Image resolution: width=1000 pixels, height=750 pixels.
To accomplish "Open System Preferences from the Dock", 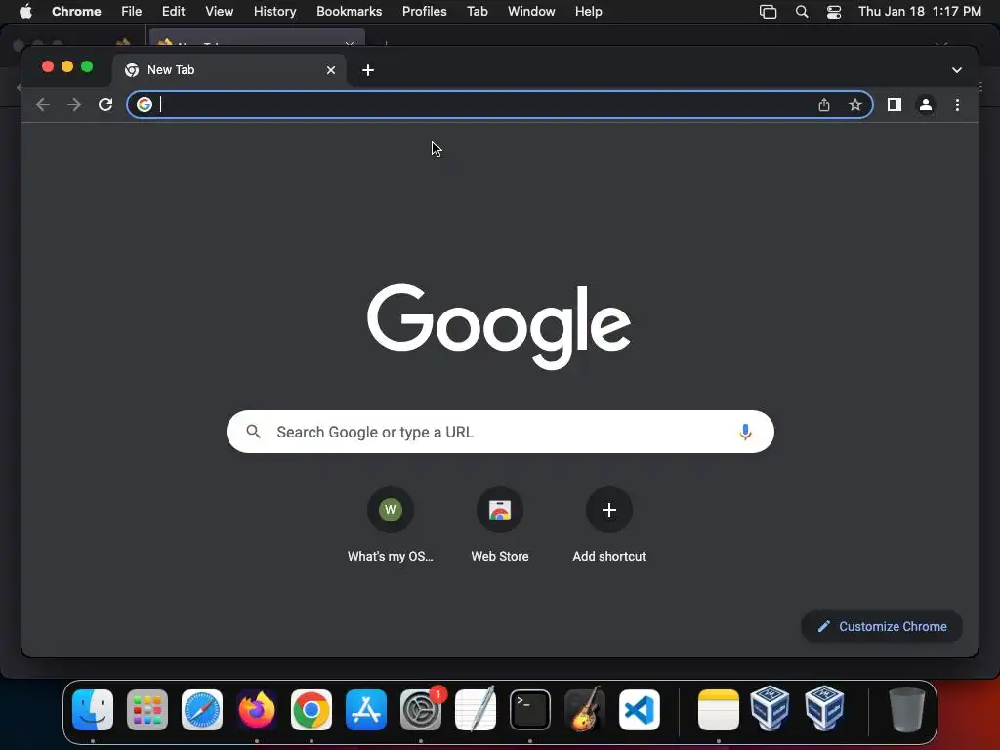I will [x=421, y=710].
